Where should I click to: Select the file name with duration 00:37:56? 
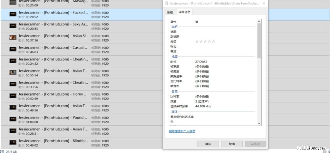pos(53,36)
